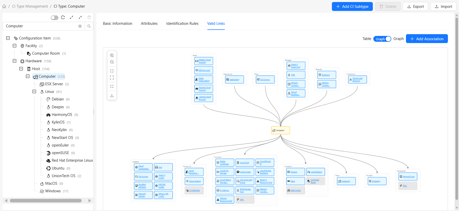Select the Valid Links tab

pyautogui.click(x=216, y=24)
